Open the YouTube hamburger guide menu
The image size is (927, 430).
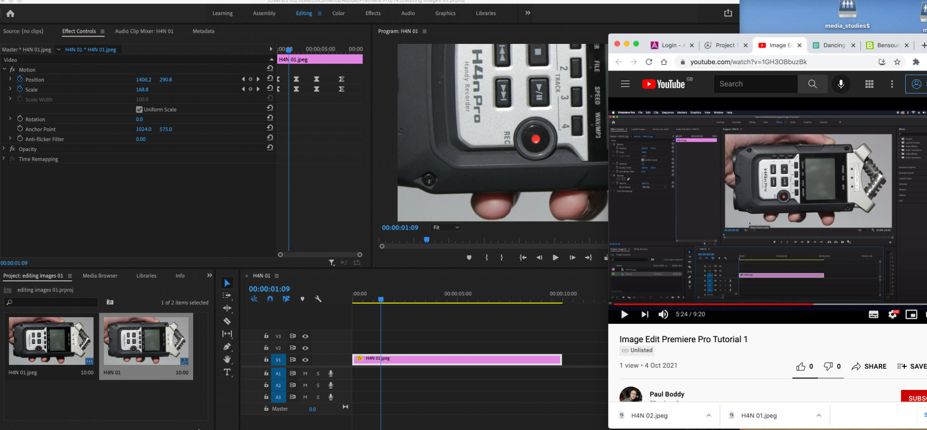click(625, 84)
